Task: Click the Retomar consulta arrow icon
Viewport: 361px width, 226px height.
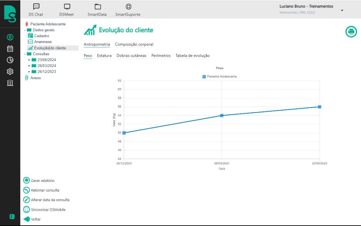Action: (27, 190)
